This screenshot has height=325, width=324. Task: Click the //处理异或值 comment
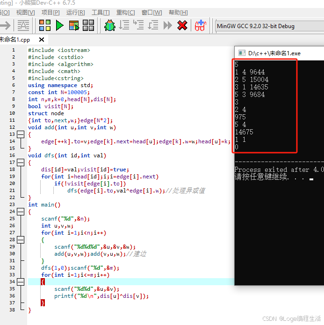coord(185,191)
